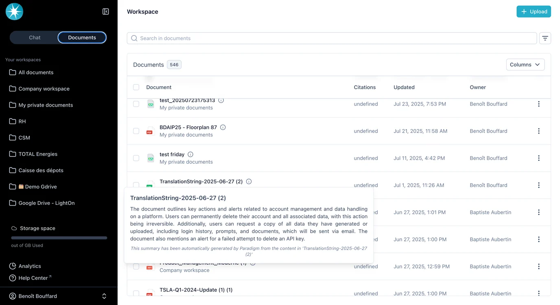Image resolution: width=560 pixels, height=305 pixels.
Task: Select checkbox for test_20250723175313 document
Action: (136, 104)
